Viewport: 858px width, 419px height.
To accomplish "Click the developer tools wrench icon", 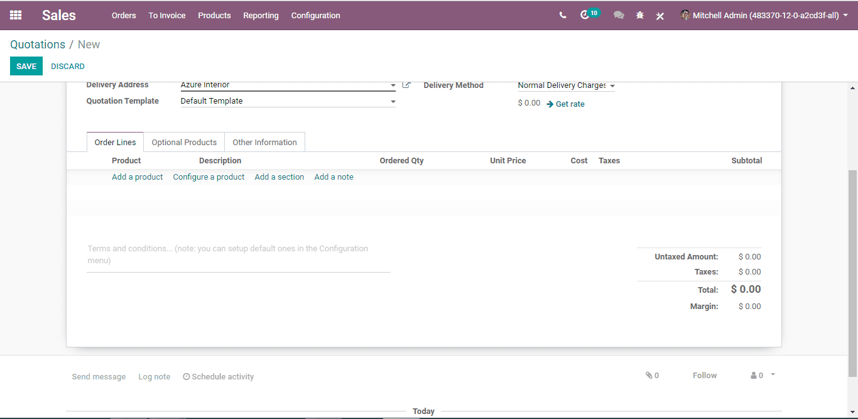I will pos(660,16).
